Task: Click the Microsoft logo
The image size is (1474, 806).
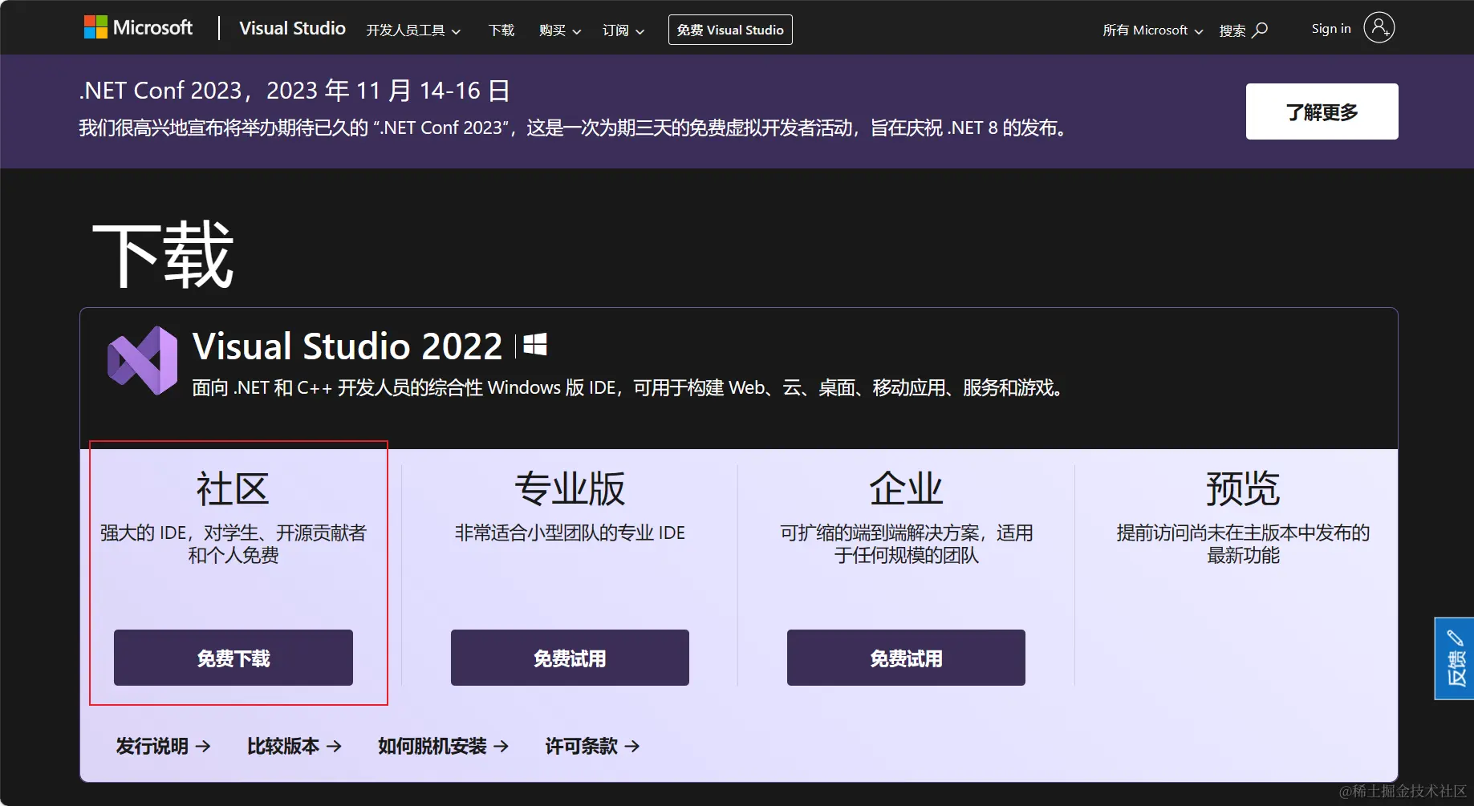Action: pyautogui.click(x=138, y=28)
